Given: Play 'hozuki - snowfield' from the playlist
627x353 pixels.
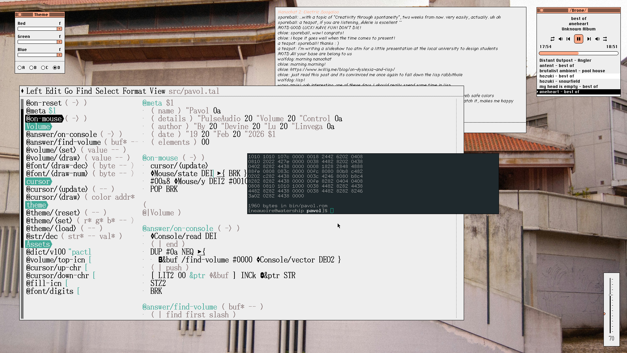Looking at the screenshot, I should (559, 81).
